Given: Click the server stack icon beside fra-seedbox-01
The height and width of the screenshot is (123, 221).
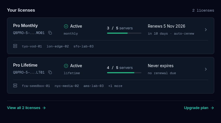Looking at the screenshot, I should pos(15,85).
